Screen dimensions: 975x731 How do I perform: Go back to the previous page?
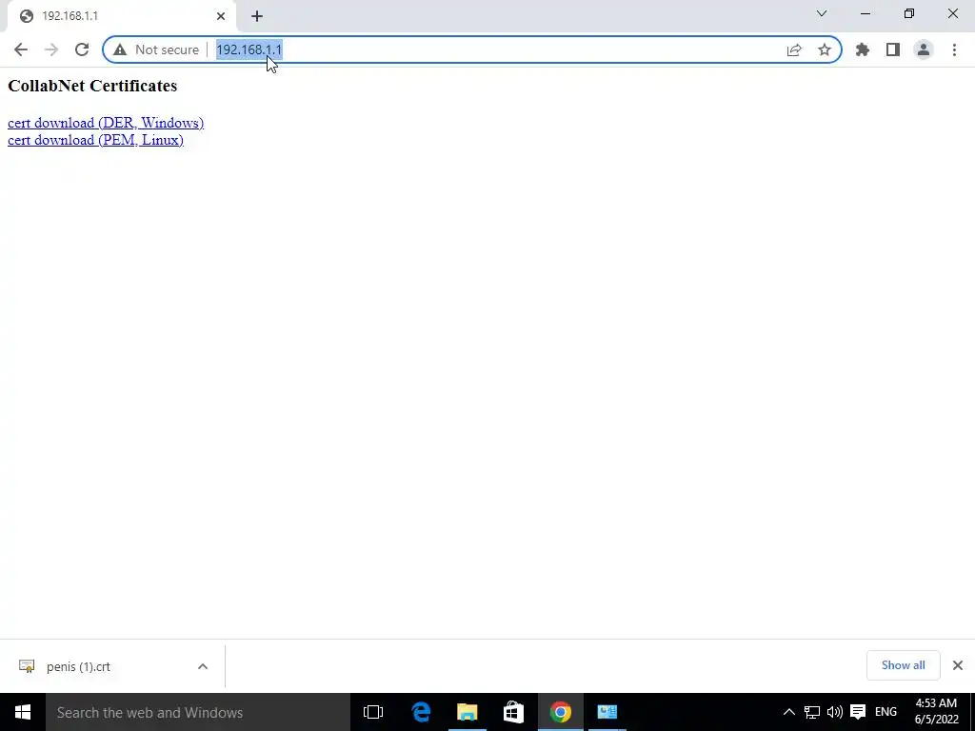pos(21,49)
